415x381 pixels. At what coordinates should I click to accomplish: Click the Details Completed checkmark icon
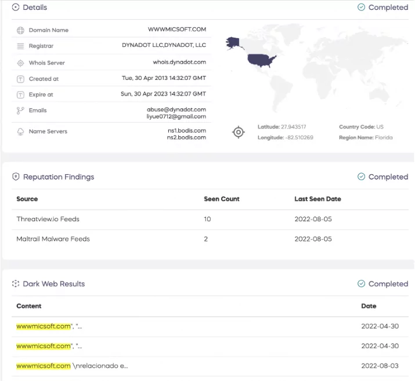[x=361, y=7]
